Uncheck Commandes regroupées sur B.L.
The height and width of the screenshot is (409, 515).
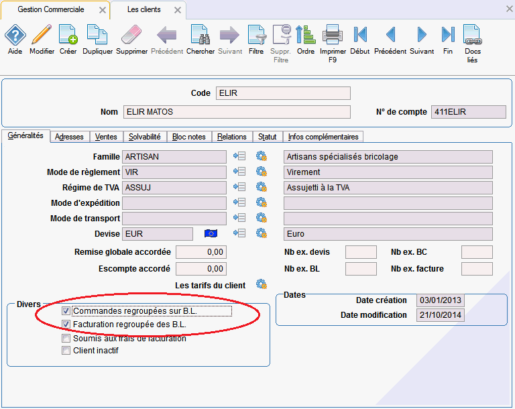[66, 311]
